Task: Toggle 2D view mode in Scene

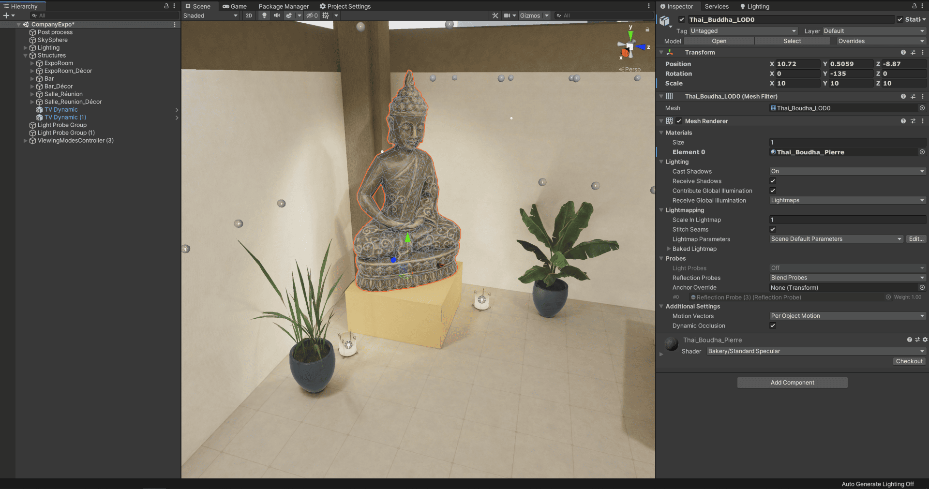Action: (249, 15)
